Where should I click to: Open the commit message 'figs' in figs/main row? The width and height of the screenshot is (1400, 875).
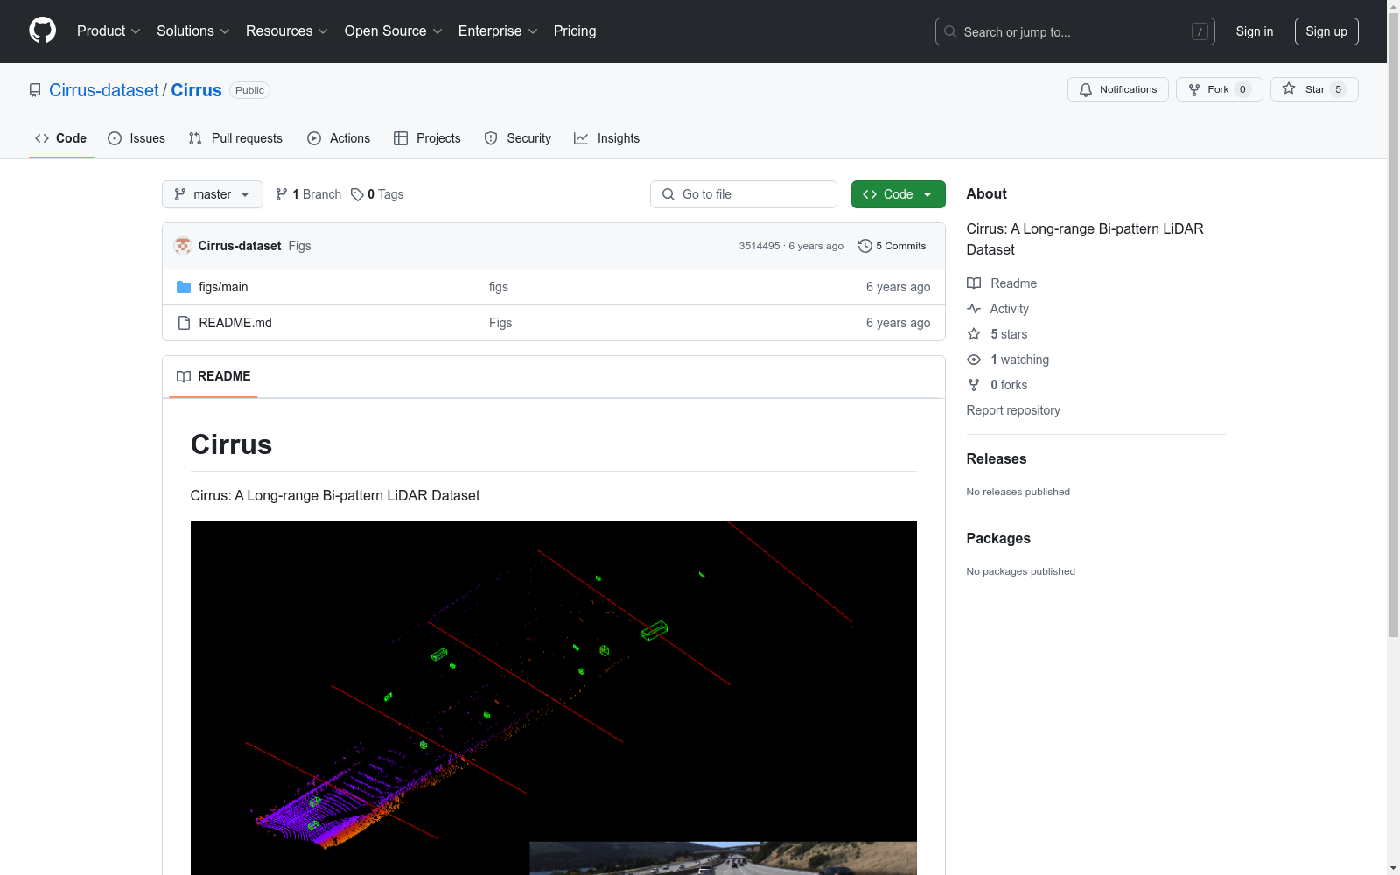point(499,287)
